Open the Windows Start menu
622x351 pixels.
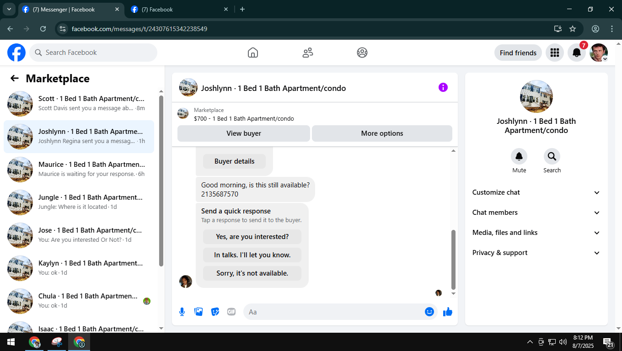[11, 342]
